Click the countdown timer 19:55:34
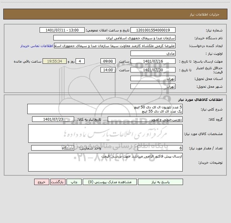The width and height of the screenshot is (231, 223). pos(55,61)
